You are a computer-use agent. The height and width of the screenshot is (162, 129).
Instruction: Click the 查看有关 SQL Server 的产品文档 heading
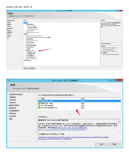pos(53,120)
